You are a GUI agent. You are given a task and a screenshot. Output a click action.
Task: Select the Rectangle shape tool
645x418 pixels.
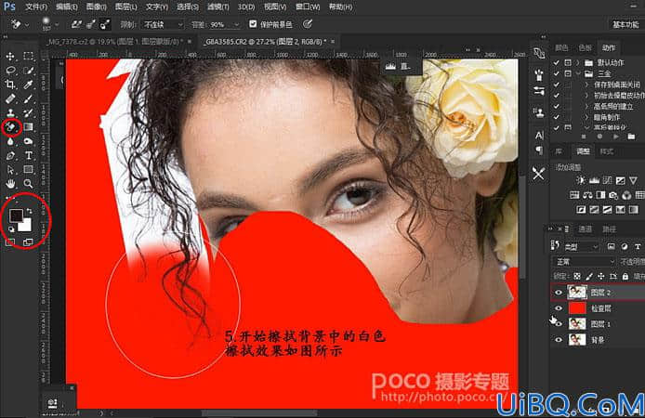pos(29,169)
